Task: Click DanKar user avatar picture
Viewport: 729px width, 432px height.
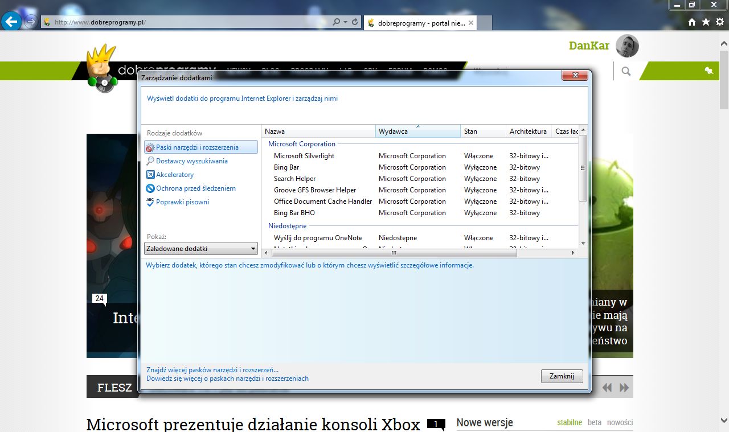Action: point(627,46)
